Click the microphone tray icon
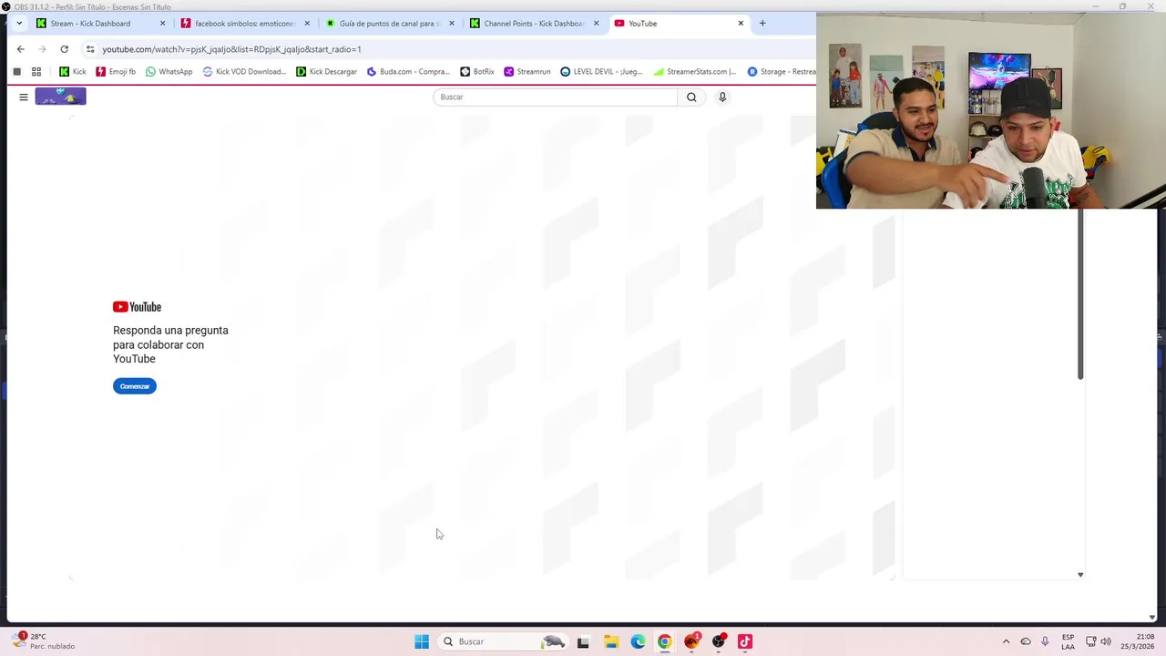 [1045, 641]
